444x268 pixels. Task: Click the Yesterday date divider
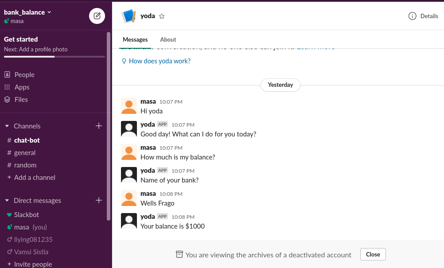coord(280,85)
